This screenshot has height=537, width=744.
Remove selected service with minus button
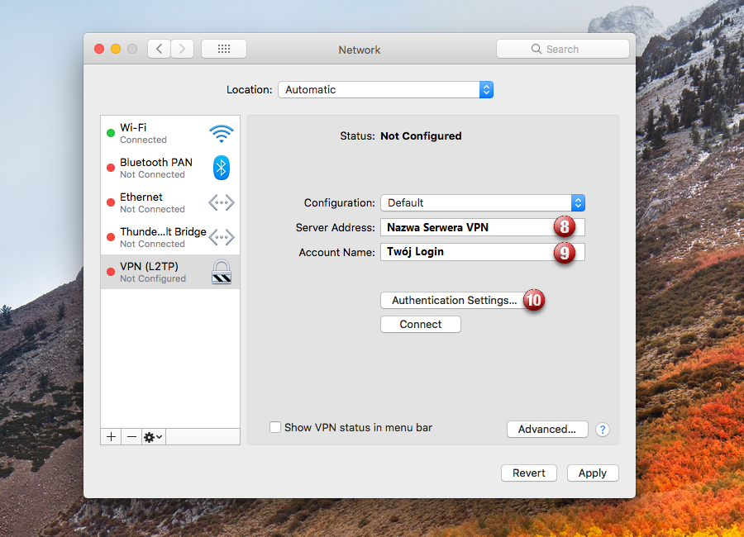point(131,437)
